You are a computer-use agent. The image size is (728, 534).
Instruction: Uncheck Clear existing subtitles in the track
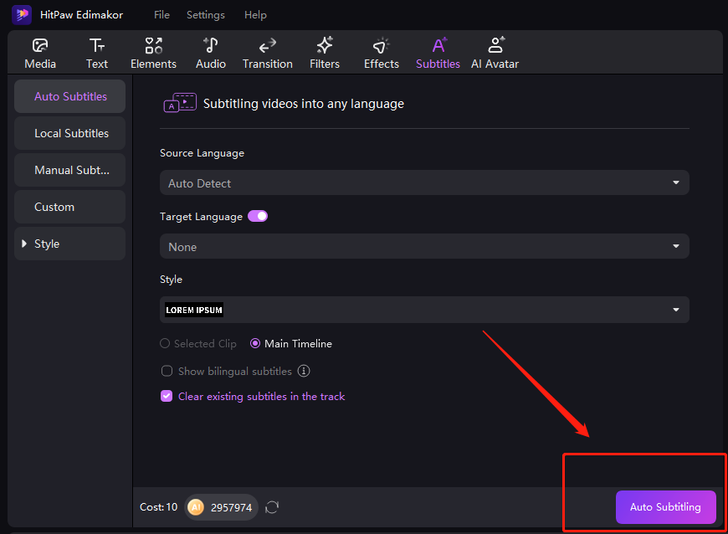pyautogui.click(x=167, y=396)
